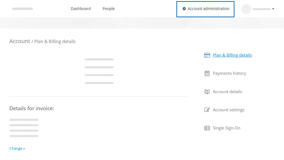
Task: Click Account in the breadcrumb
Action: [20, 41]
